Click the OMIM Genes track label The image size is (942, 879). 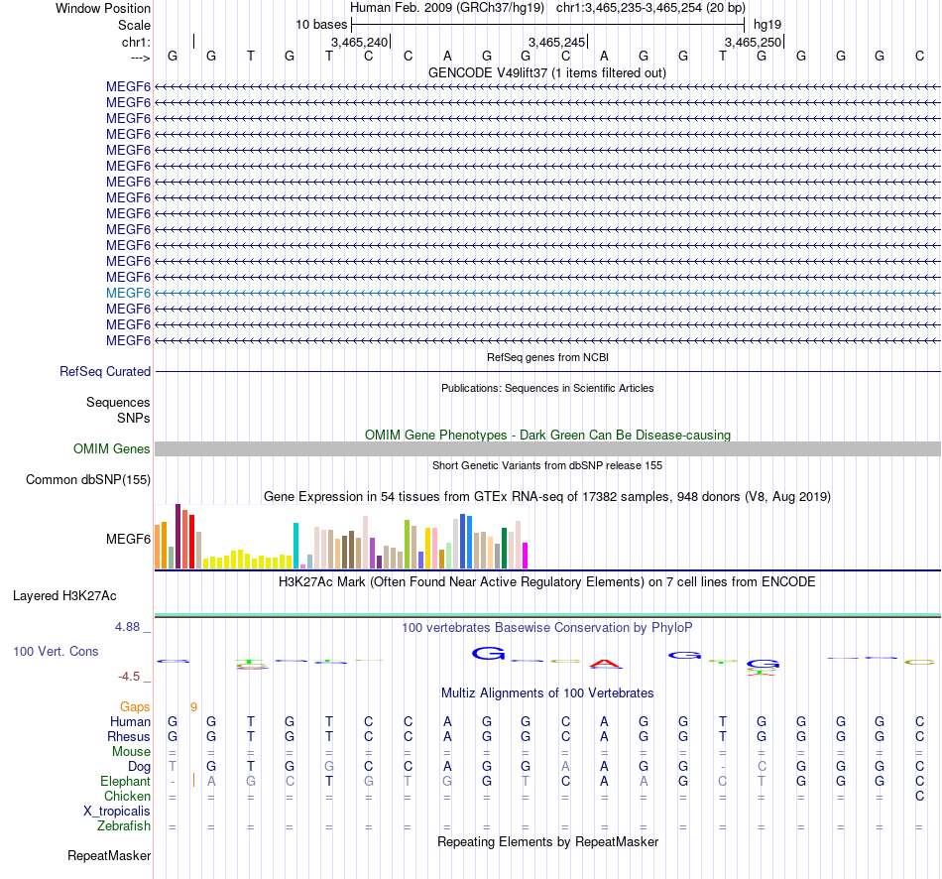click(x=112, y=449)
